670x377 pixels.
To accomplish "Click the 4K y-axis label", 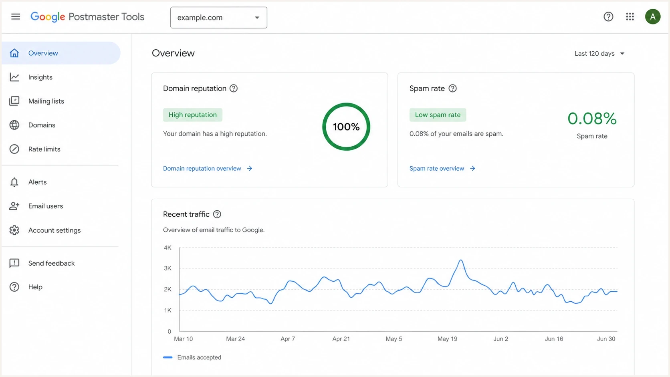I will (167, 248).
